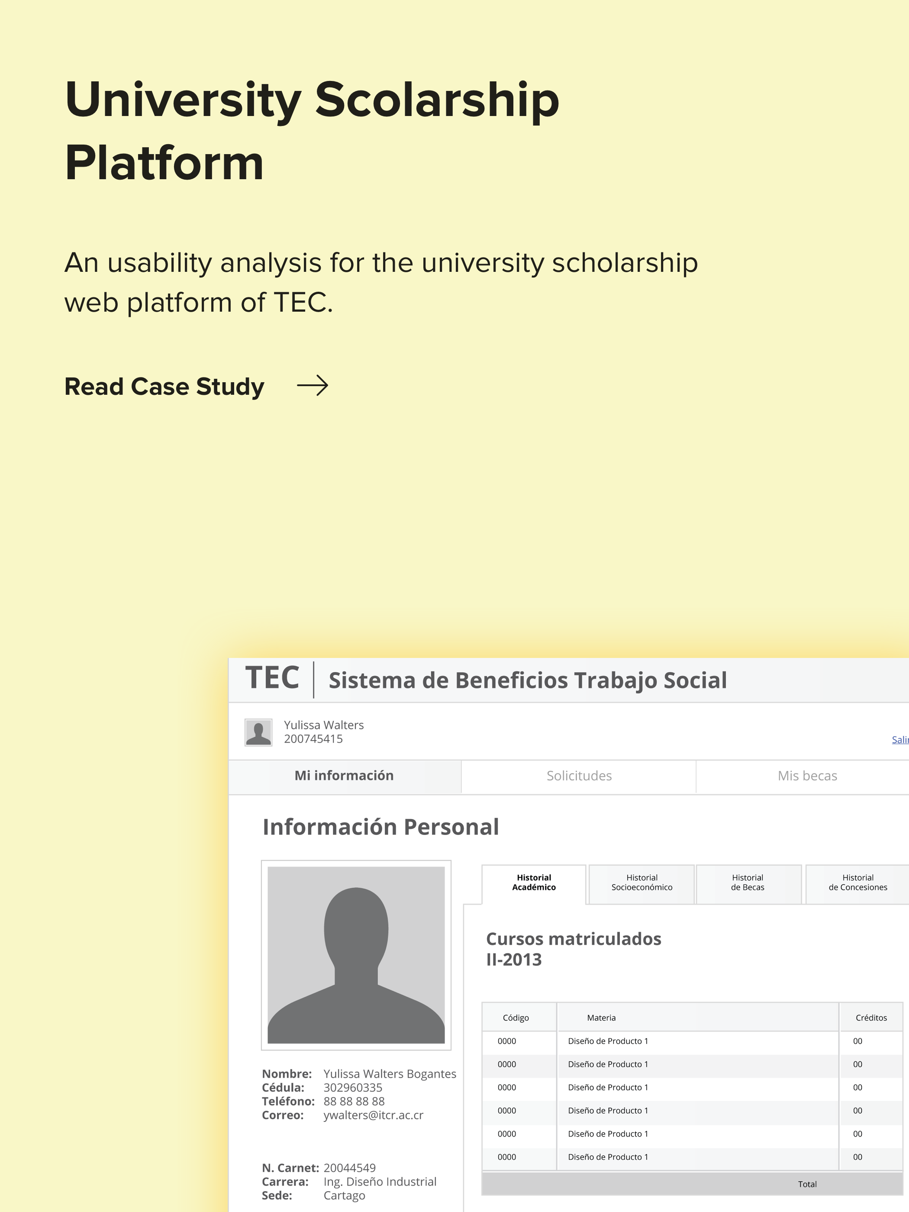Open the Historial de Concesiones tab
Viewport: 909px width, 1212px height.
[x=857, y=883]
